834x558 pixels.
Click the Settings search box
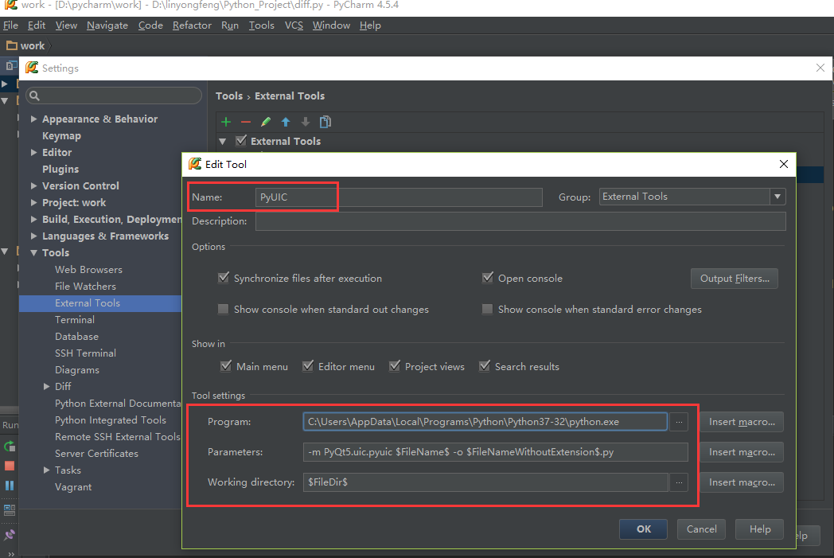coord(114,96)
